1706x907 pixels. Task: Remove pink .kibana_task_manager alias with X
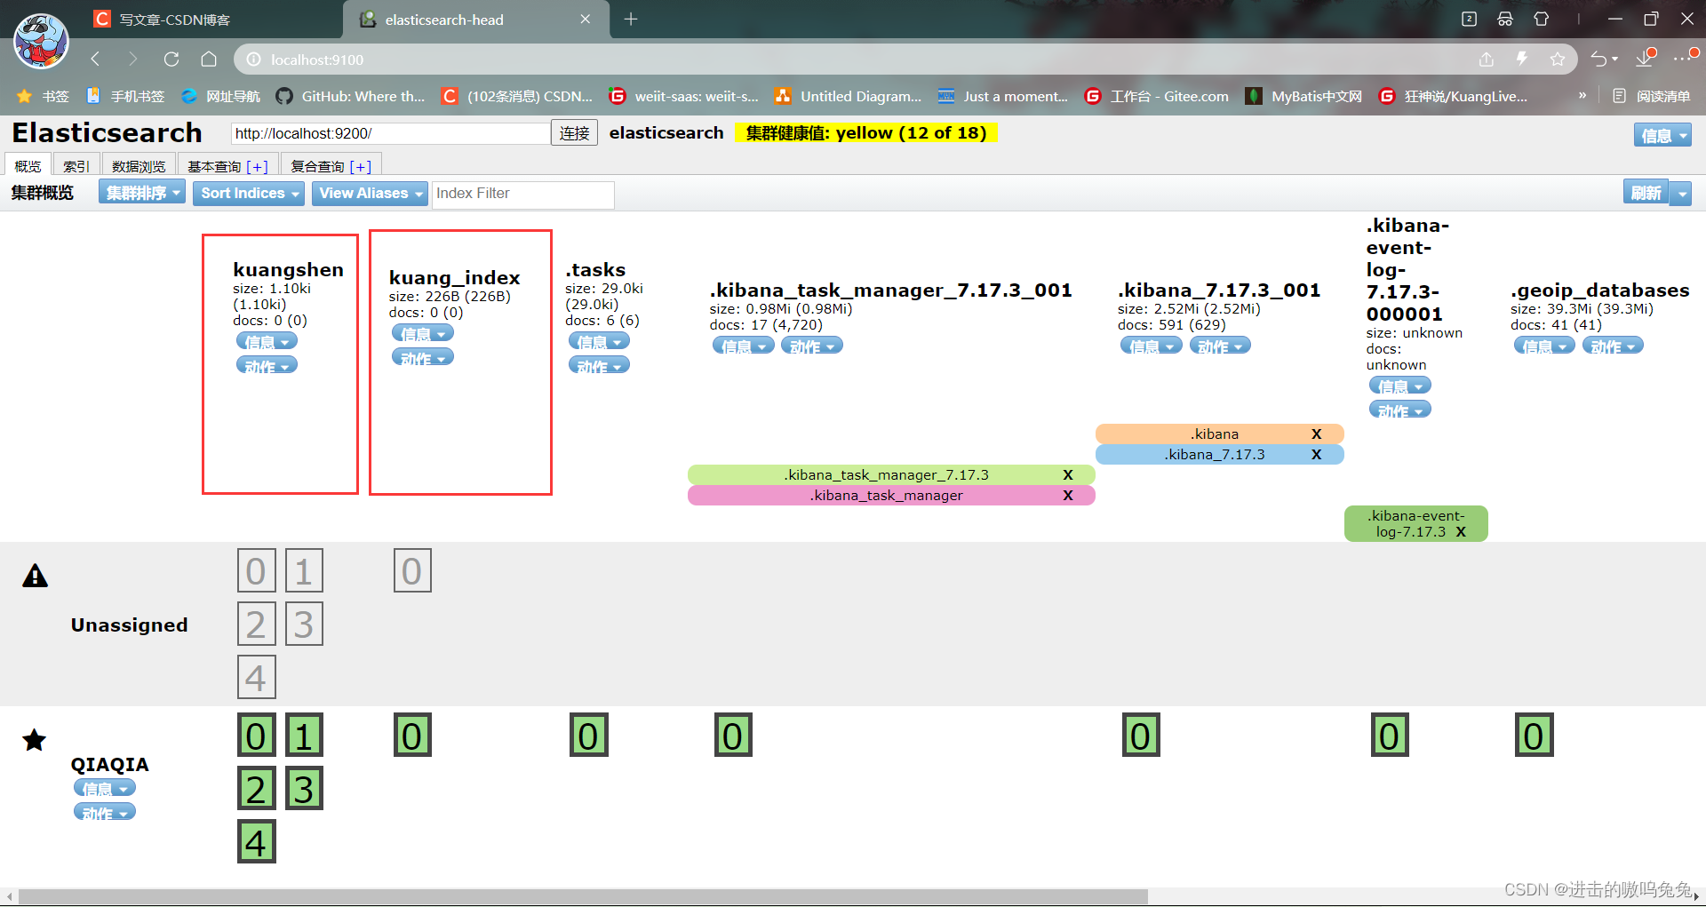coord(1068,495)
